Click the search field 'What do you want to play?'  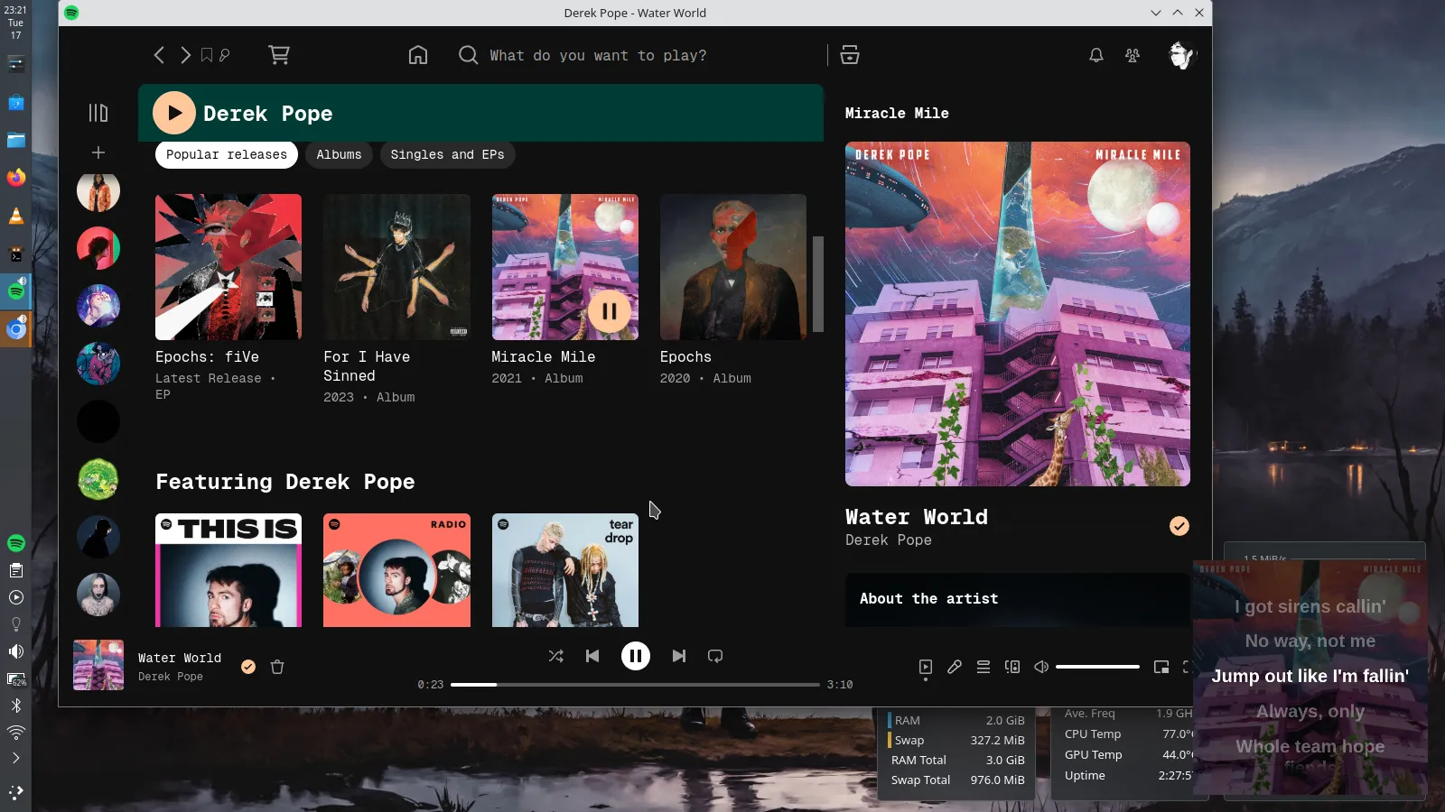[598, 55]
